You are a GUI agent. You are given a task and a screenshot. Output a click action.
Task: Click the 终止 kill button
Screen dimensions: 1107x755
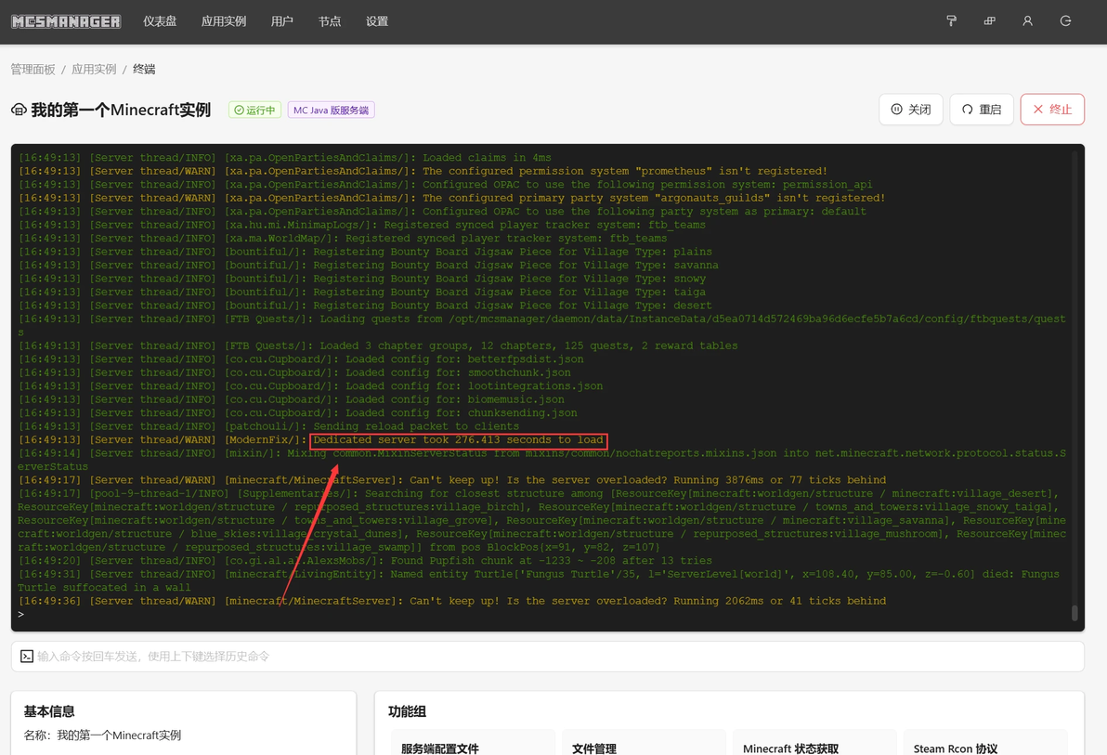pyautogui.click(x=1052, y=110)
